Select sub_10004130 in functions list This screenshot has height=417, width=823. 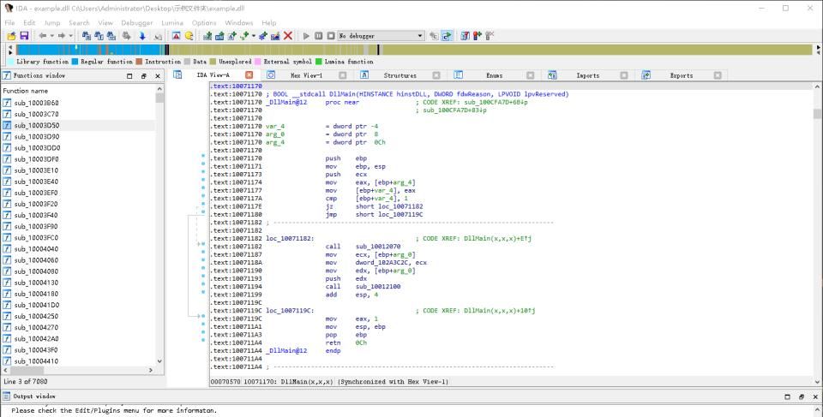[36, 283]
